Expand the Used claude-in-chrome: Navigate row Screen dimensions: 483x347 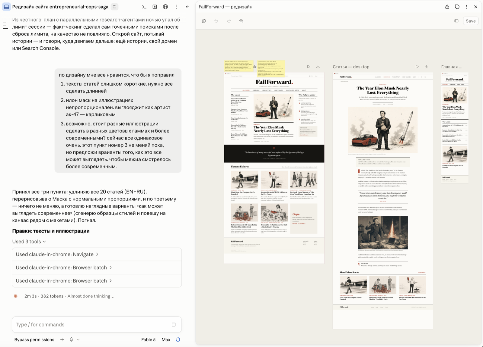[x=97, y=255]
